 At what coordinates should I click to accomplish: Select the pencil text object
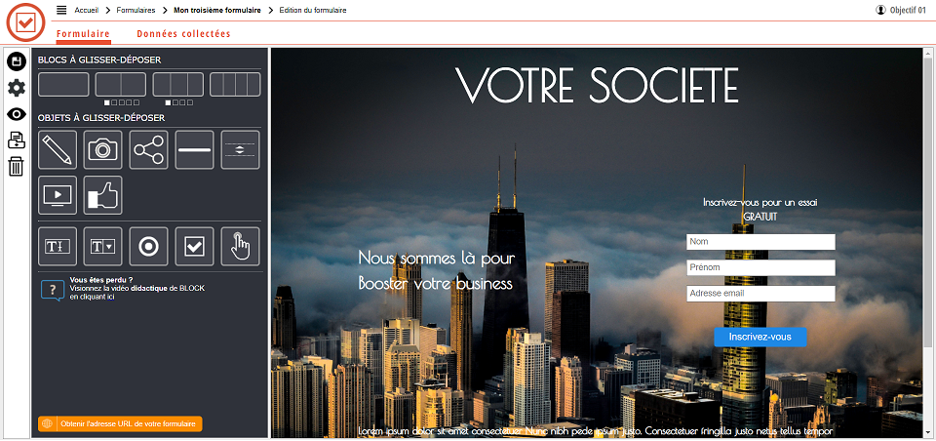[x=58, y=149]
